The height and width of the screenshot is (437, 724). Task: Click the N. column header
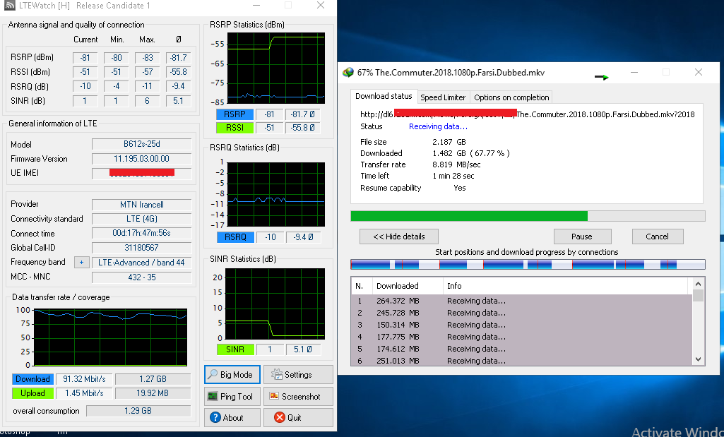pyautogui.click(x=362, y=286)
